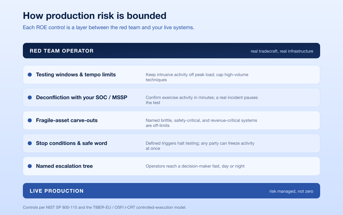The image size is (343, 215).
Task: Select the Deconfliction with your SOC / MSSP title
Action: point(82,97)
